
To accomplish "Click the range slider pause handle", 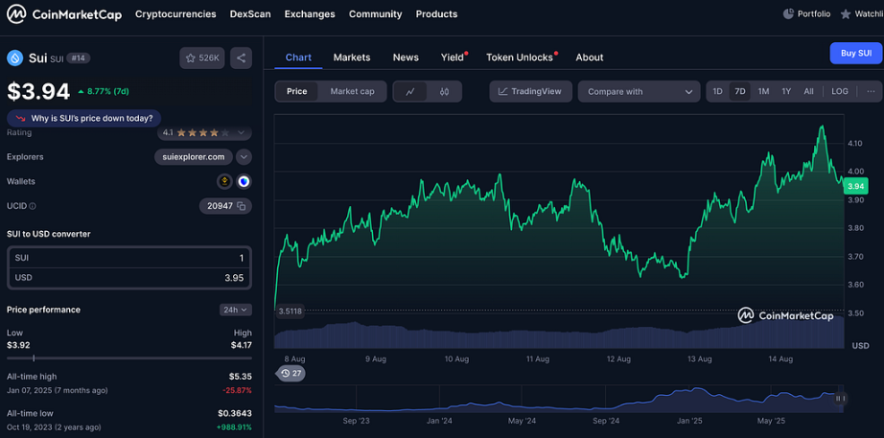I will [x=840, y=398].
